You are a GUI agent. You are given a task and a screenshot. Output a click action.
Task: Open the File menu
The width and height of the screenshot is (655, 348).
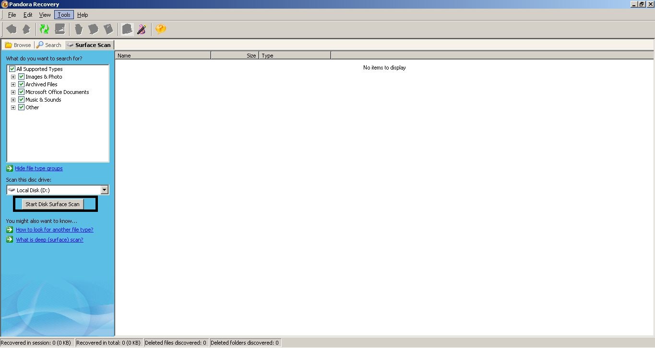click(12, 15)
